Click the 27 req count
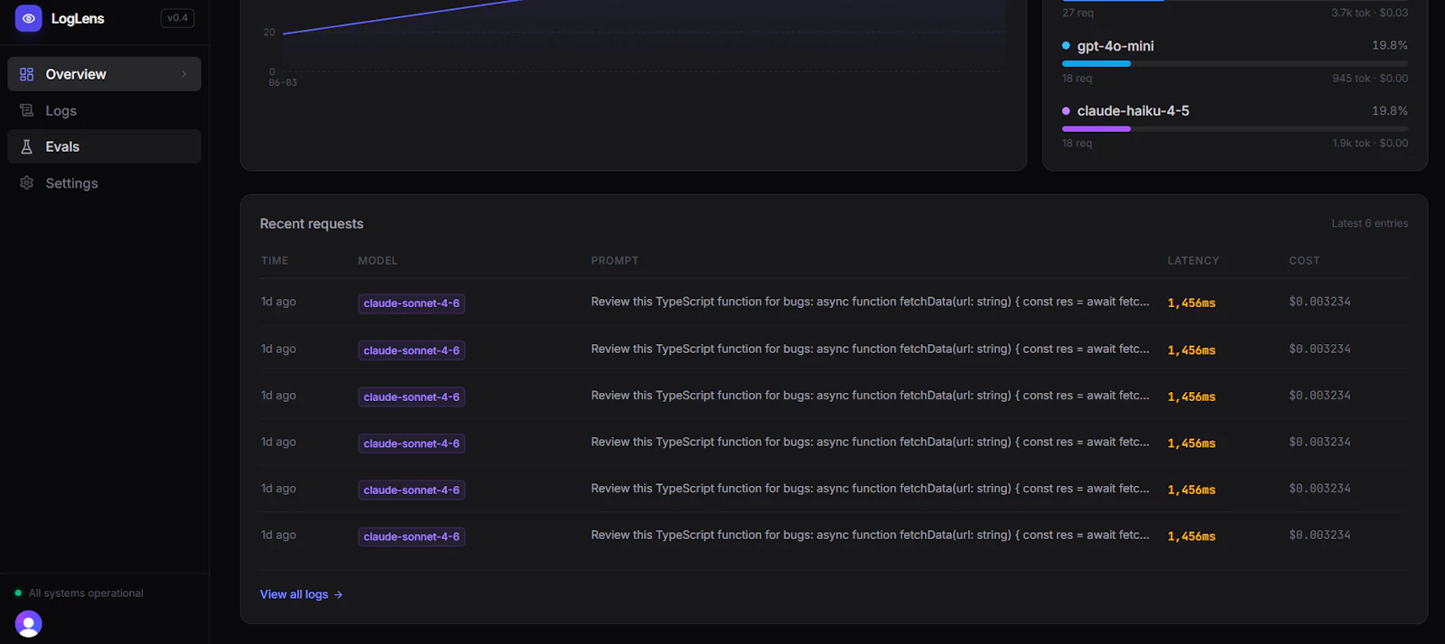Screen dimensions: 1445x644 pos(1077,13)
